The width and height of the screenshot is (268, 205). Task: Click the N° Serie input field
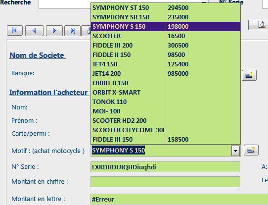click(x=165, y=167)
